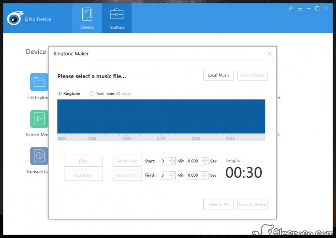
Task: Decrease Start seconds with down arrow
Action: [x=205, y=163]
